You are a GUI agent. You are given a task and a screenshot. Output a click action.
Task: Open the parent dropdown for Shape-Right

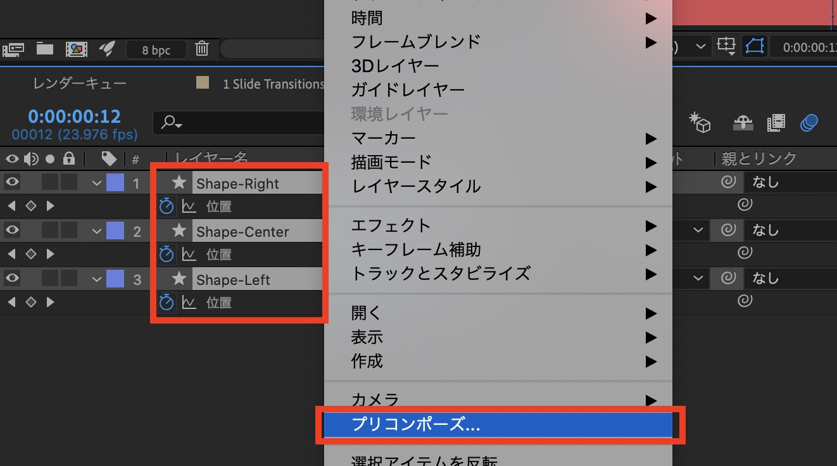(x=790, y=182)
